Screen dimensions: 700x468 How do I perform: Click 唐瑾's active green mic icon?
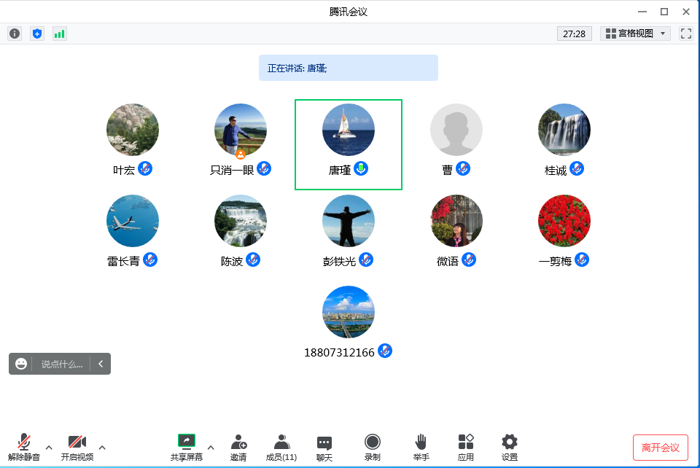click(361, 168)
